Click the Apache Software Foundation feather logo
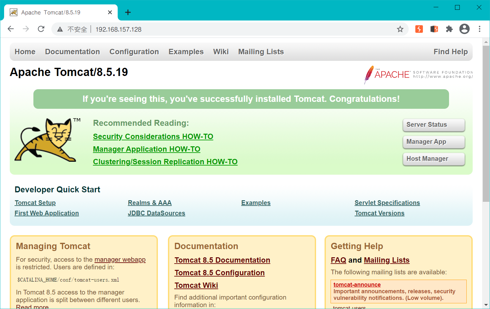This screenshot has width=490, height=309. click(418, 75)
